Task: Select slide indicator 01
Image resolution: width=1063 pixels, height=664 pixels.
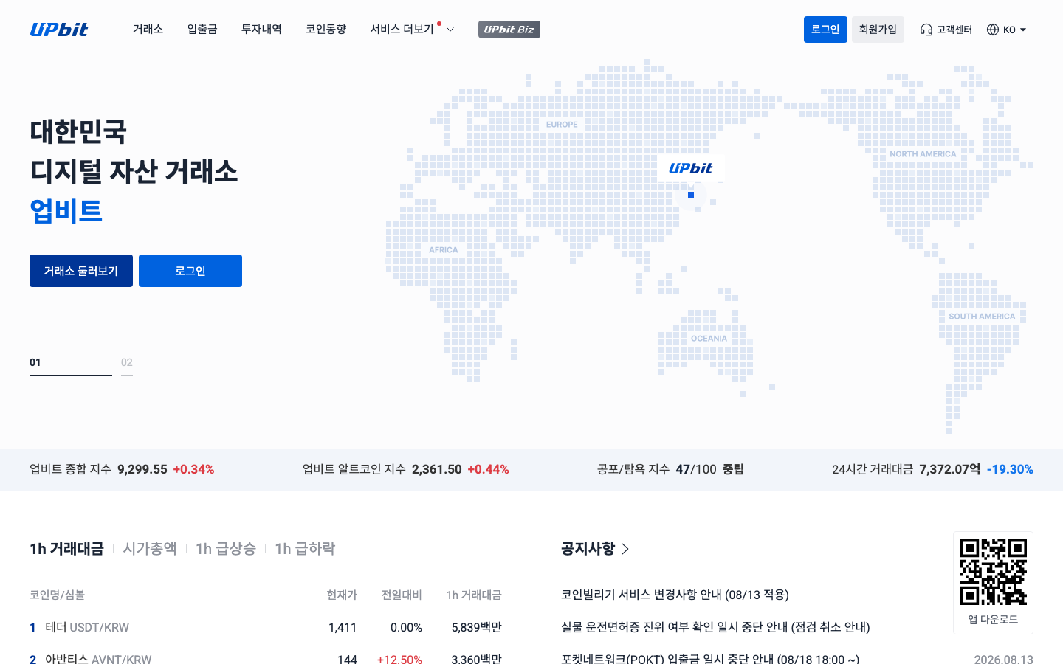Action: [x=71, y=365]
